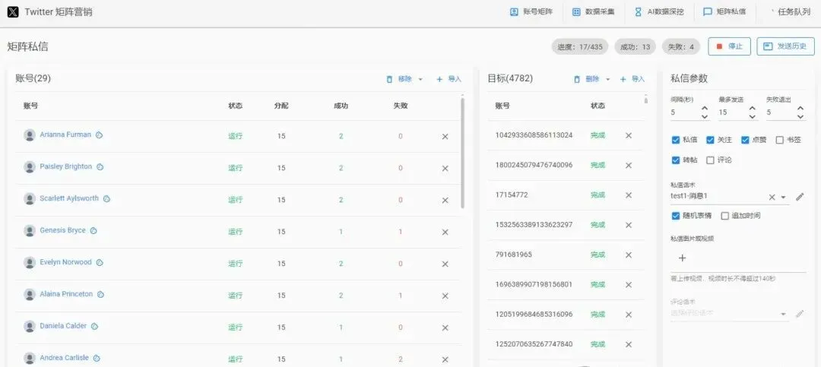Delete target 1800245079476740096
Viewport: 821px width, 367px height.
click(x=629, y=166)
